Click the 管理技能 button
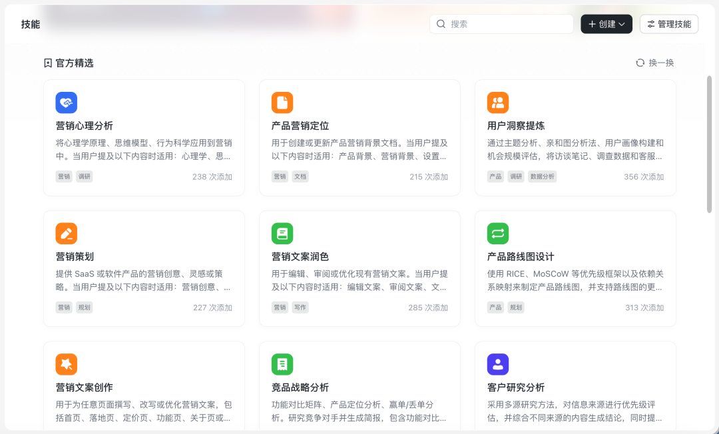This screenshot has height=434, width=719. [668, 23]
